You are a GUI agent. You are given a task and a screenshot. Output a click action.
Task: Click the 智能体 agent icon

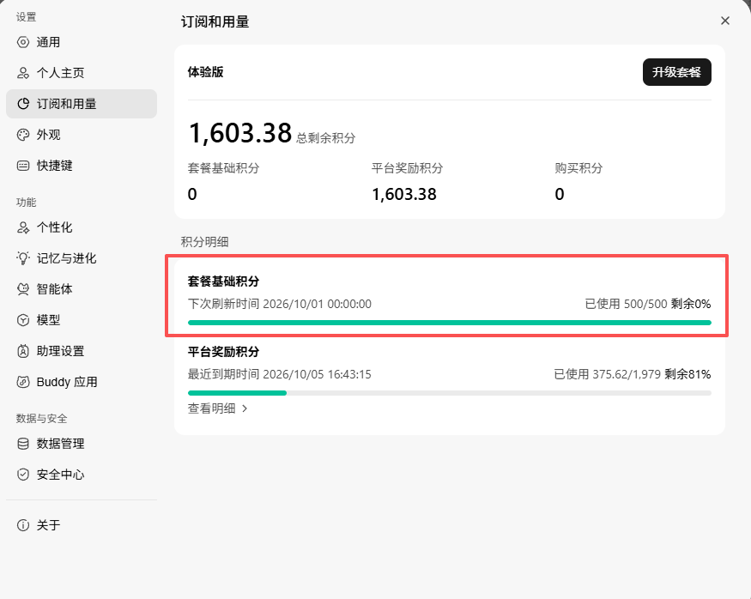pyautogui.click(x=23, y=289)
